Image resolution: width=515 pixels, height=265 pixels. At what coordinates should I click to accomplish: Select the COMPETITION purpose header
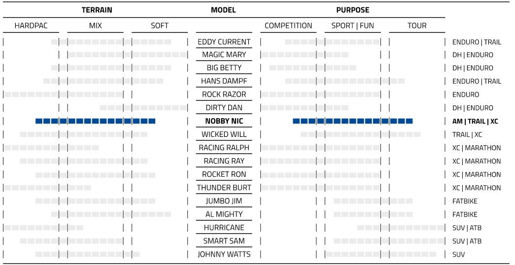pyautogui.click(x=288, y=26)
